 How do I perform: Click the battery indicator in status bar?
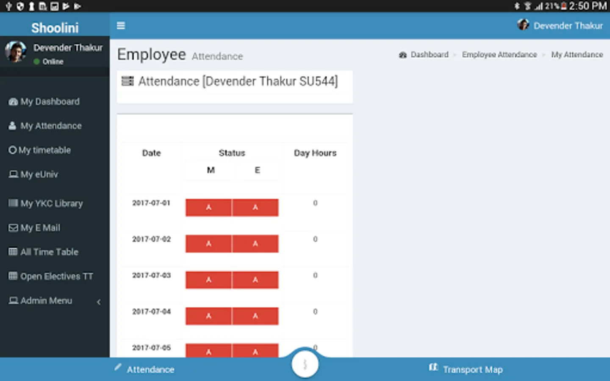pyautogui.click(x=564, y=6)
